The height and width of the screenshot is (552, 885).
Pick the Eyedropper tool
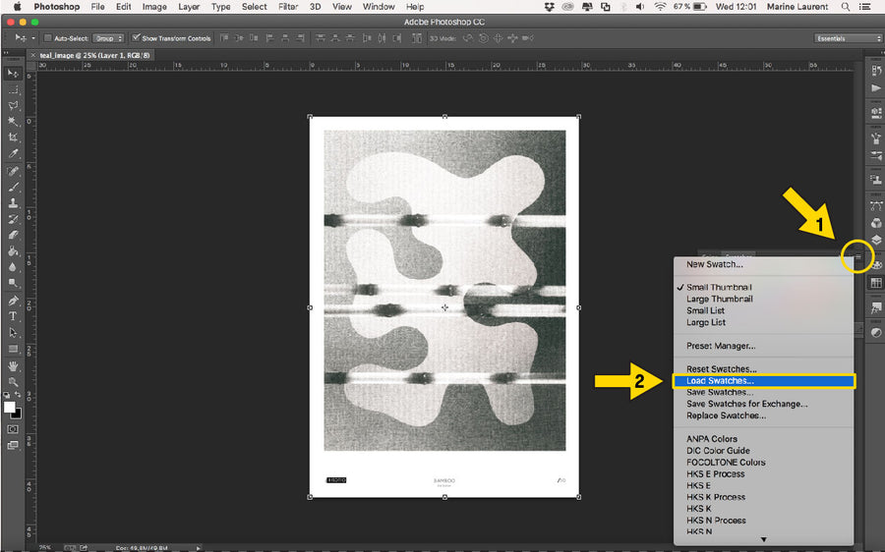click(13, 154)
